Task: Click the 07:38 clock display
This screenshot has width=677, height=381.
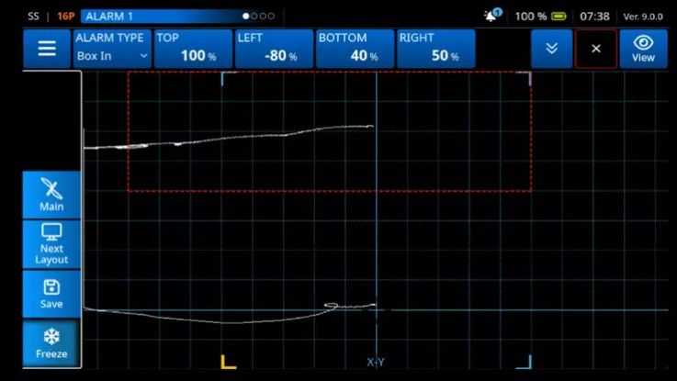Action: 594,17
